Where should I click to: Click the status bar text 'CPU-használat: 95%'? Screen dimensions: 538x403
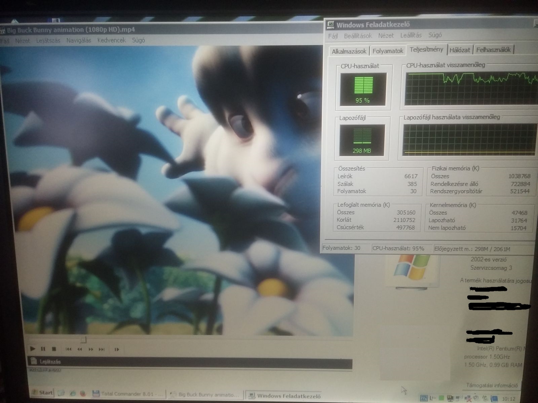tap(398, 249)
